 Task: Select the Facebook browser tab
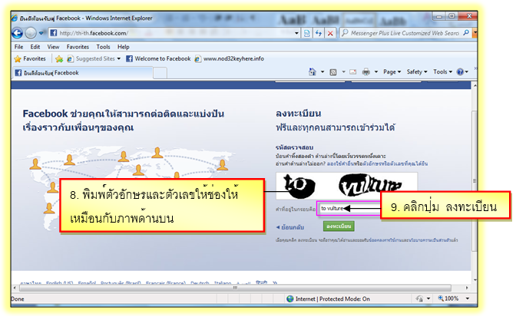click(x=82, y=73)
